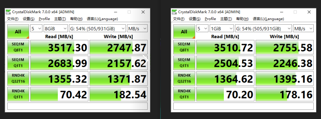
Task: Start RND4K Q1T1 test in left window
Action: pos(18,94)
